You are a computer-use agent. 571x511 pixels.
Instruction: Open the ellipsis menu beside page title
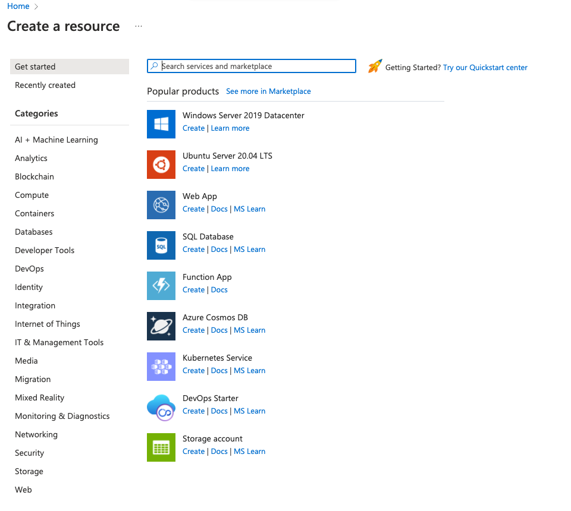tap(139, 27)
